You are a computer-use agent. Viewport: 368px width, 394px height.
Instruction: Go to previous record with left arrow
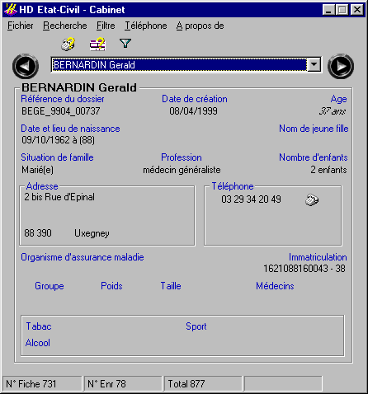point(26,66)
